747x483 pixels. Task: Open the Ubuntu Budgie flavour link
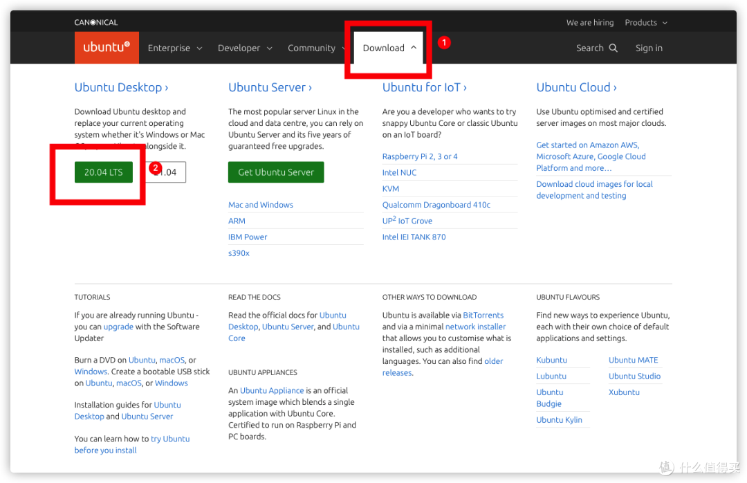tap(550, 398)
